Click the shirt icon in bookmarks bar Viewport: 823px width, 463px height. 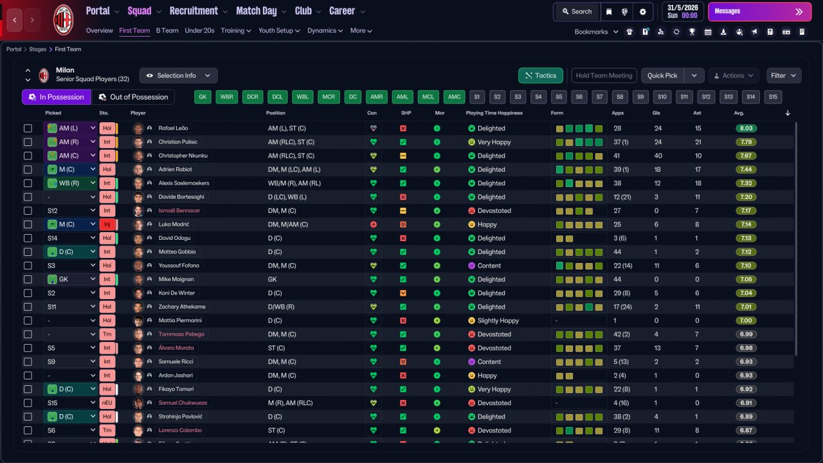pos(629,32)
